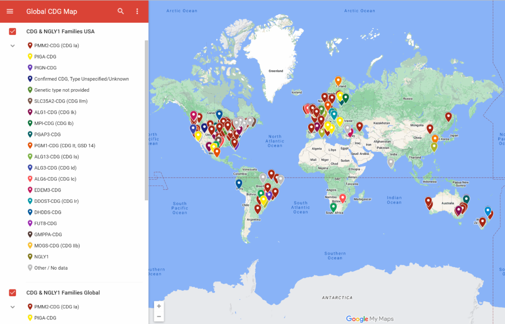Click the gray pin in southern India
This screenshot has height=324, width=505.
click(x=391, y=162)
